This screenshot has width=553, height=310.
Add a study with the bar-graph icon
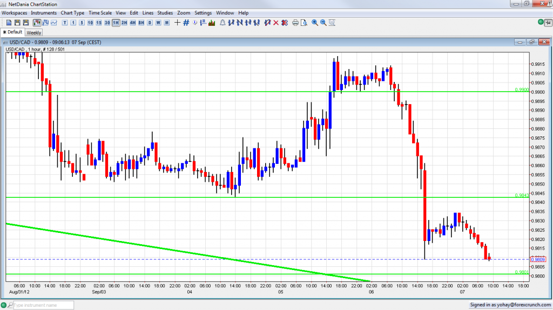pyautogui.click(x=212, y=23)
